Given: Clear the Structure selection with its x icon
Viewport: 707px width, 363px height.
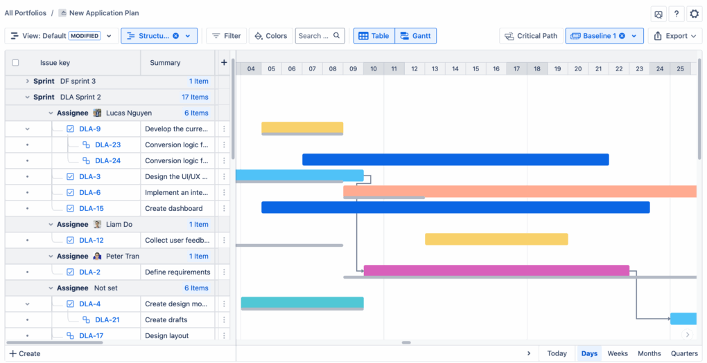Looking at the screenshot, I should pos(176,36).
